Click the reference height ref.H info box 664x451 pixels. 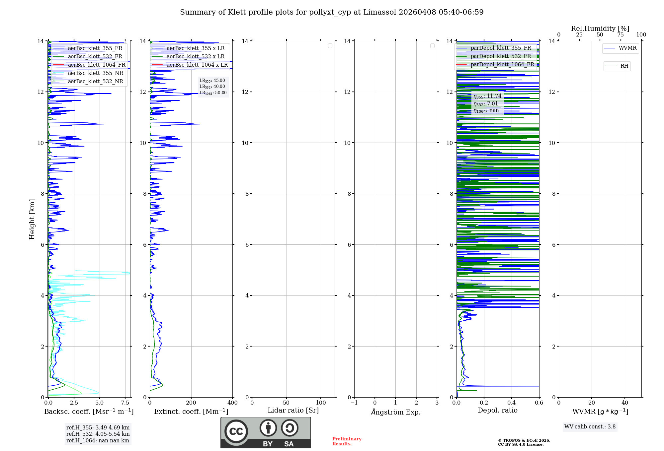tap(98, 434)
